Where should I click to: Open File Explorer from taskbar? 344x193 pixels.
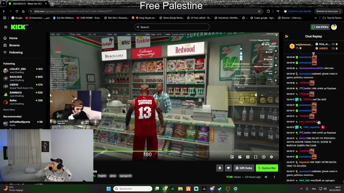coord(181,189)
